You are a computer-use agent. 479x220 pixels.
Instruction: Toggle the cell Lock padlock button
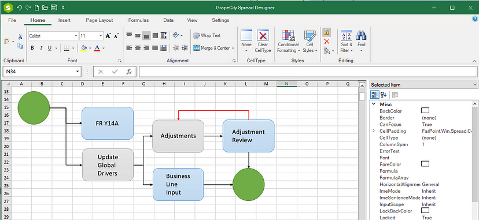tap(326, 32)
